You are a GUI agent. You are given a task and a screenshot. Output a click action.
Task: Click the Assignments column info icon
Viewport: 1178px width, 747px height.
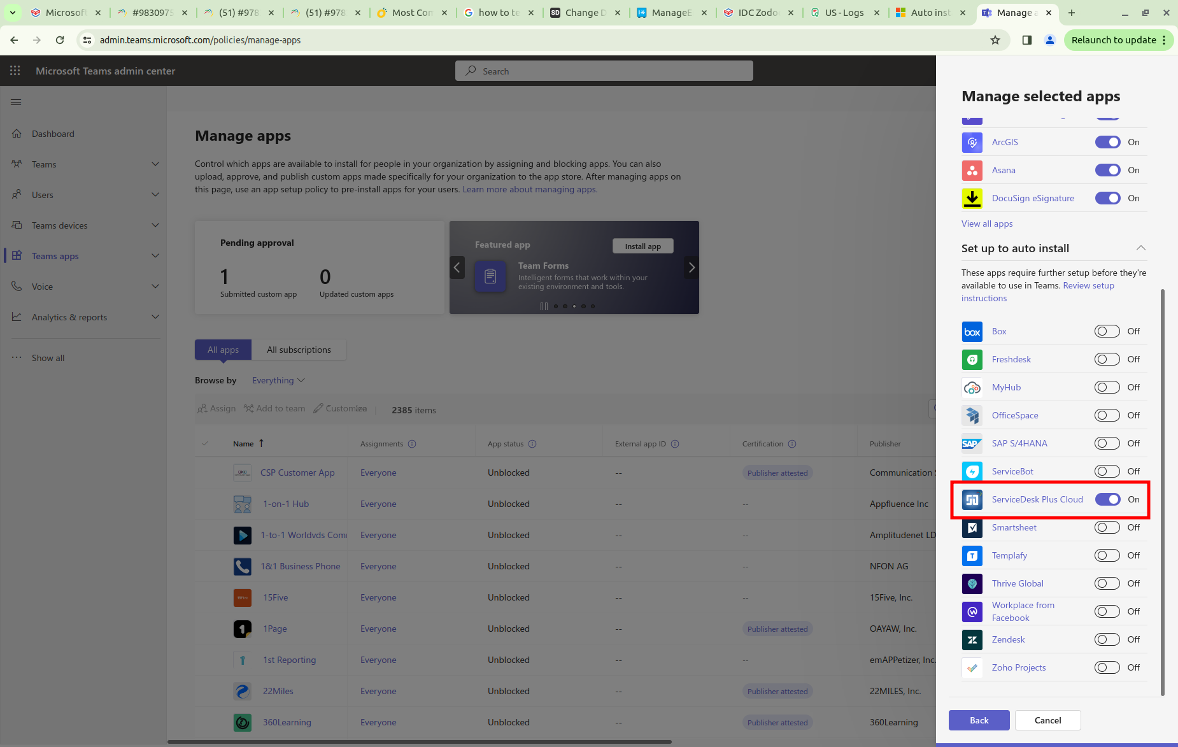(412, 444)
